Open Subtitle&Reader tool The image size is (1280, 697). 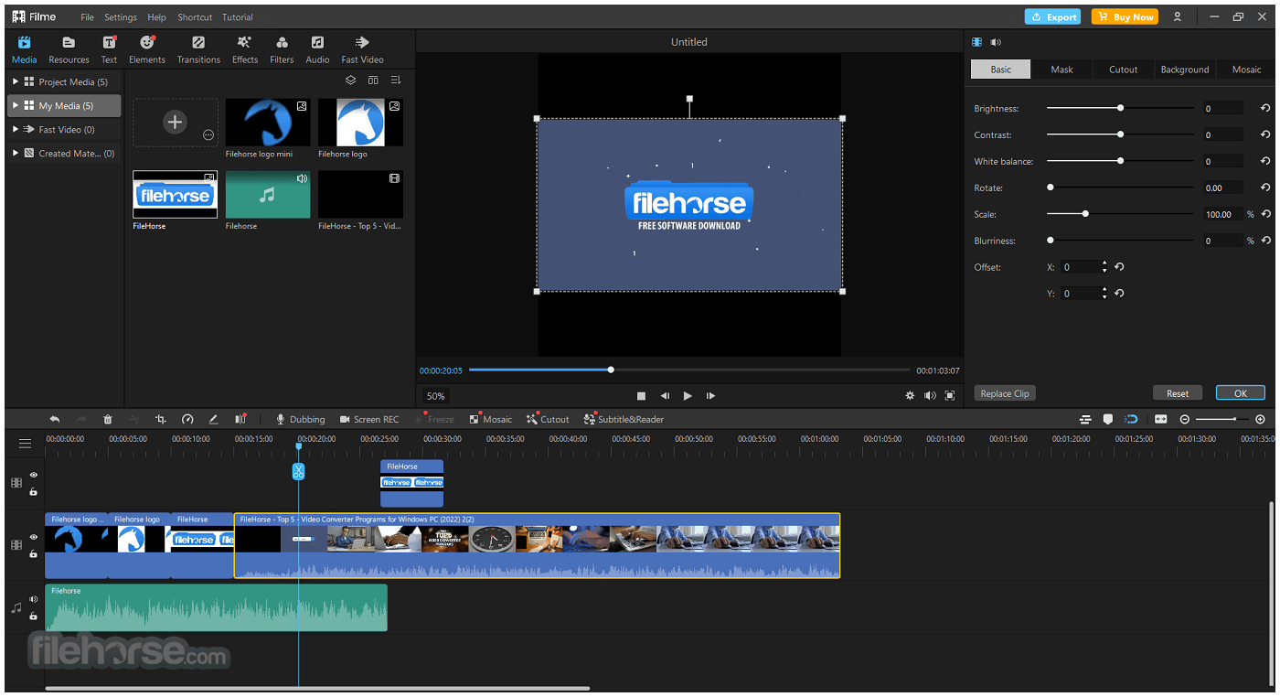[624, 419]
